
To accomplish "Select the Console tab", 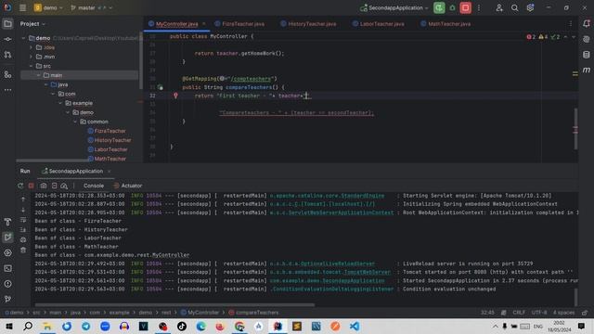I will [x=94, y=186].
